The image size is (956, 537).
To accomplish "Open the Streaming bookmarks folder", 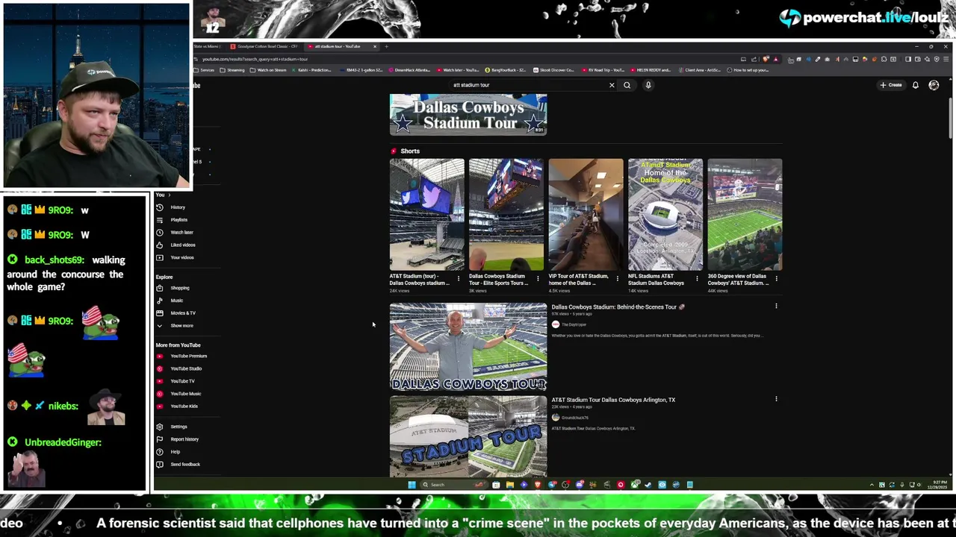I will point(232,70).
